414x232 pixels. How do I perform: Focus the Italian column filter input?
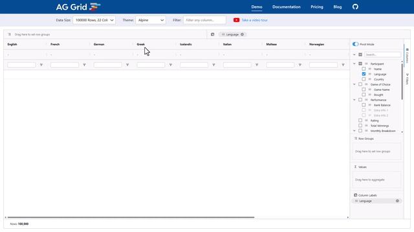click(x=237, y=64)
